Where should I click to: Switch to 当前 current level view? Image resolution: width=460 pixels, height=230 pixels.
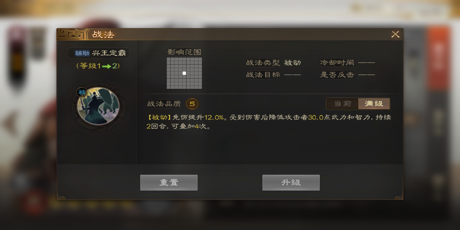click(342, 104)
